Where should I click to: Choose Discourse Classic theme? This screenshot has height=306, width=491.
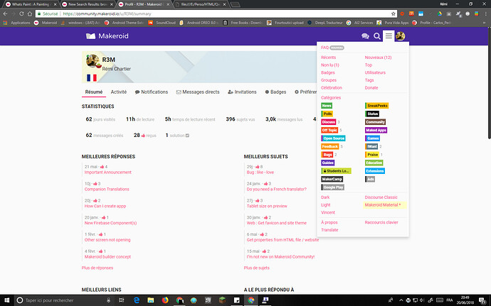pyautogui.click(x=381, y=197)
